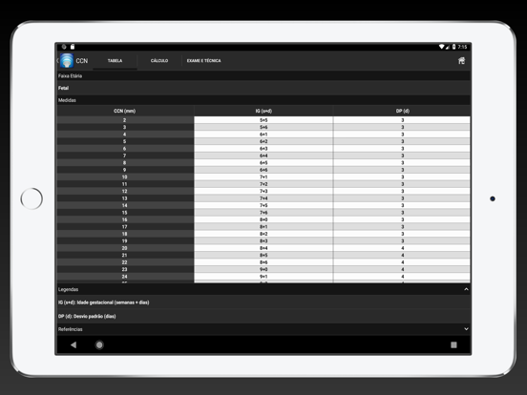Select CCN row value 15

pos(125,213)
